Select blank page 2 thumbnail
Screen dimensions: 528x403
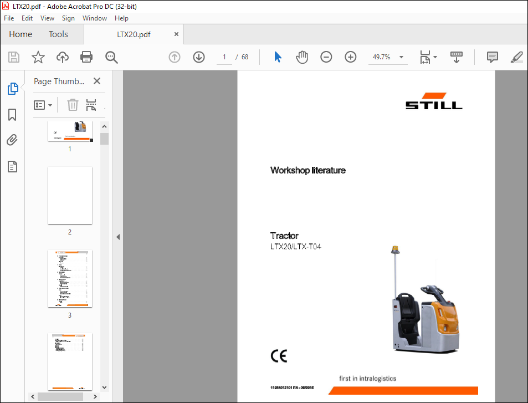tap(70, 196)
